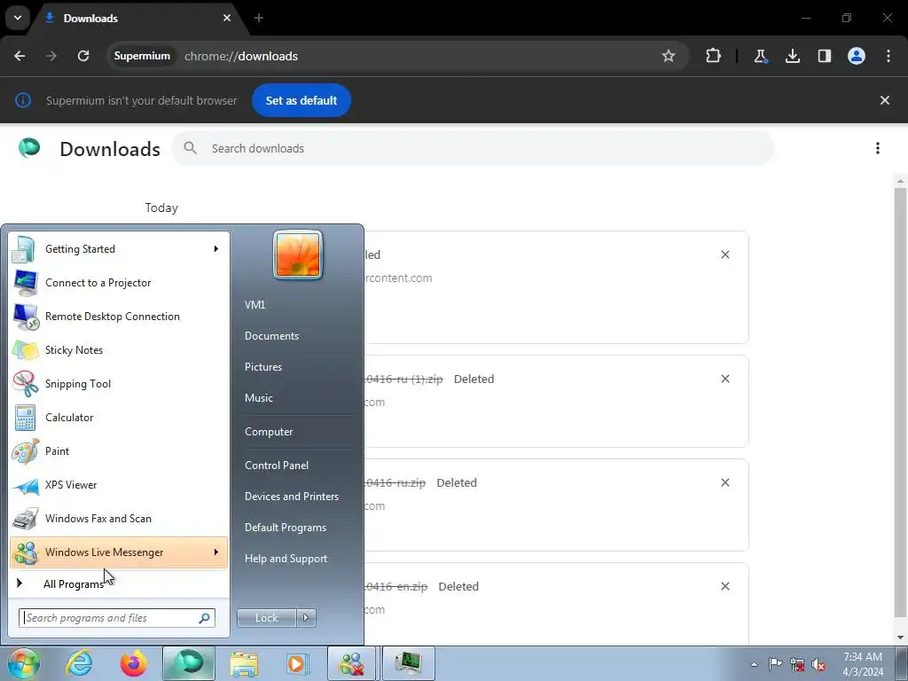Open the clock showing 7:34 AM

pyautogui.click(x=863, y=664)
